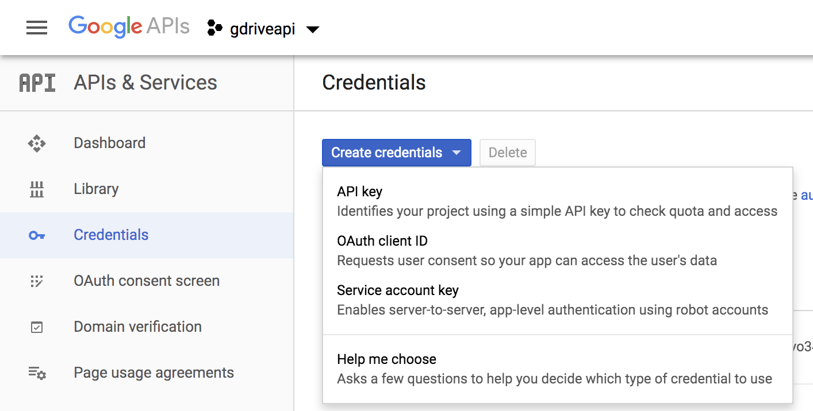
Task: Choose OAuth client ID from menu
Action: pyautogui.click(x=382, y=241)
